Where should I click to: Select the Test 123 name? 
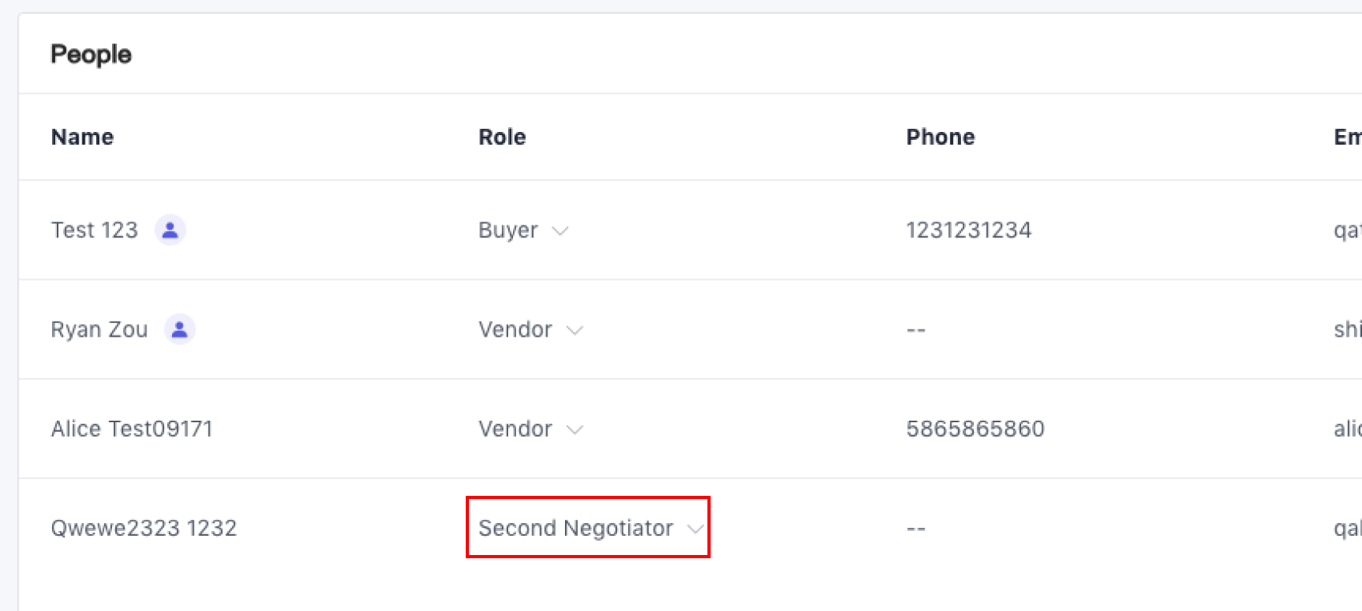tap(94, 230)
